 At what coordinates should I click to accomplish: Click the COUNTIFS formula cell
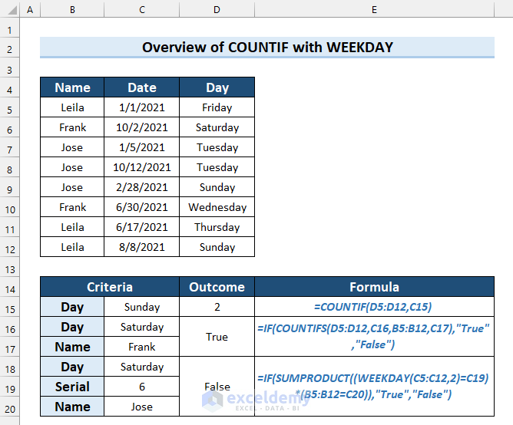coord(374,337)
